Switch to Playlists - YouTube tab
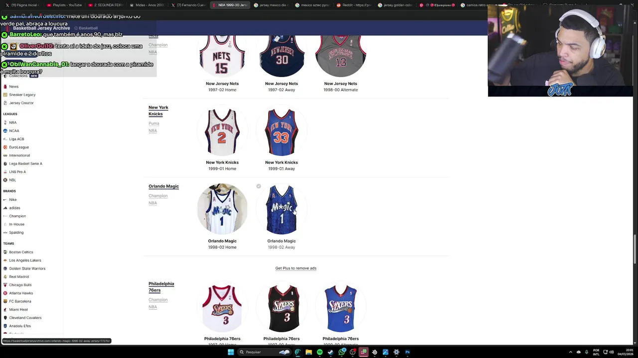Viewport: 638px width, 358px height. coord(64,5)
